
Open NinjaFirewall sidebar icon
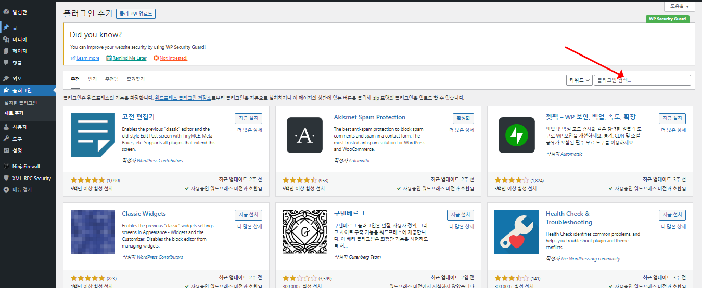(6, 166)
